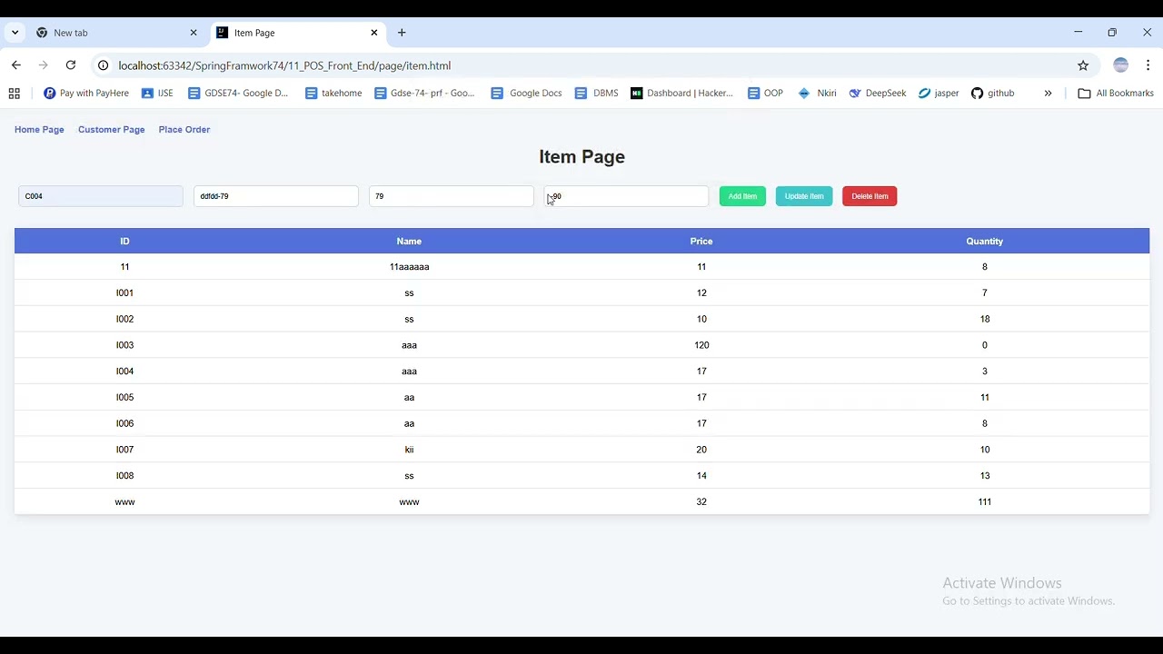Viewport: 1163px width, 654px height.
Task: Click the Add Item button
Action: [x=742, y=196]
